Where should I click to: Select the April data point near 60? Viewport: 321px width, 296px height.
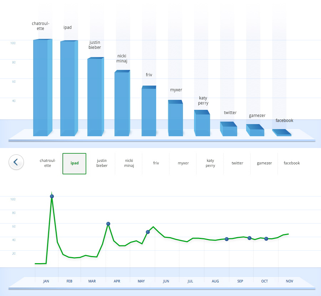(108, 224)
